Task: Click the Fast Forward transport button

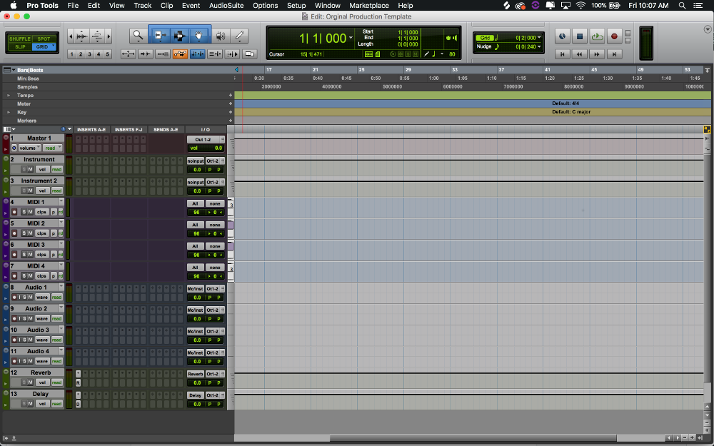Action: coord(596,54)
